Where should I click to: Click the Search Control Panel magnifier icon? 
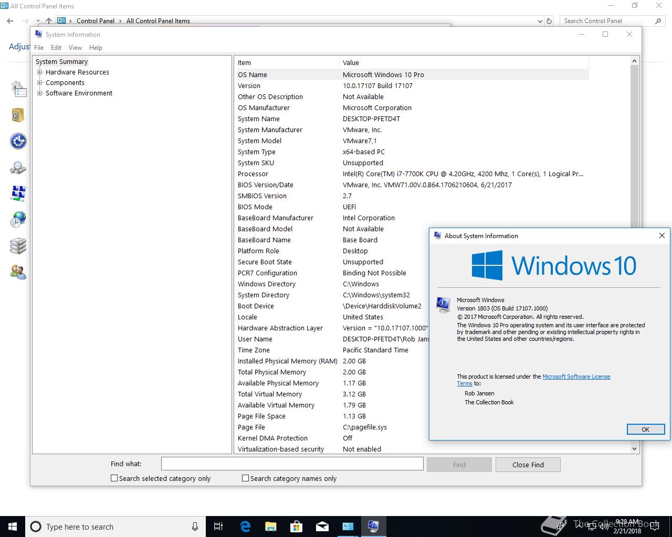[658, 21]
